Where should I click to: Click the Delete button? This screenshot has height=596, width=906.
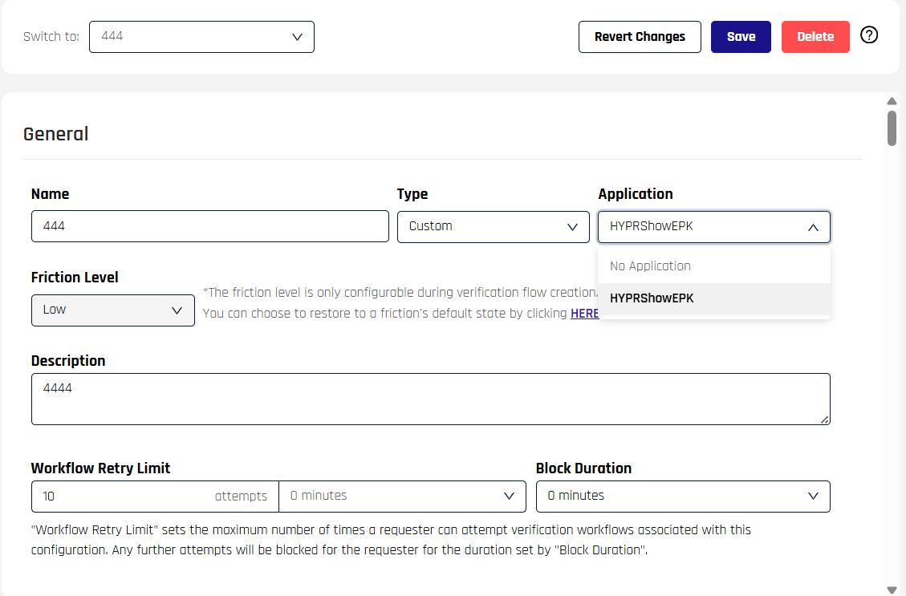point(815,37)
